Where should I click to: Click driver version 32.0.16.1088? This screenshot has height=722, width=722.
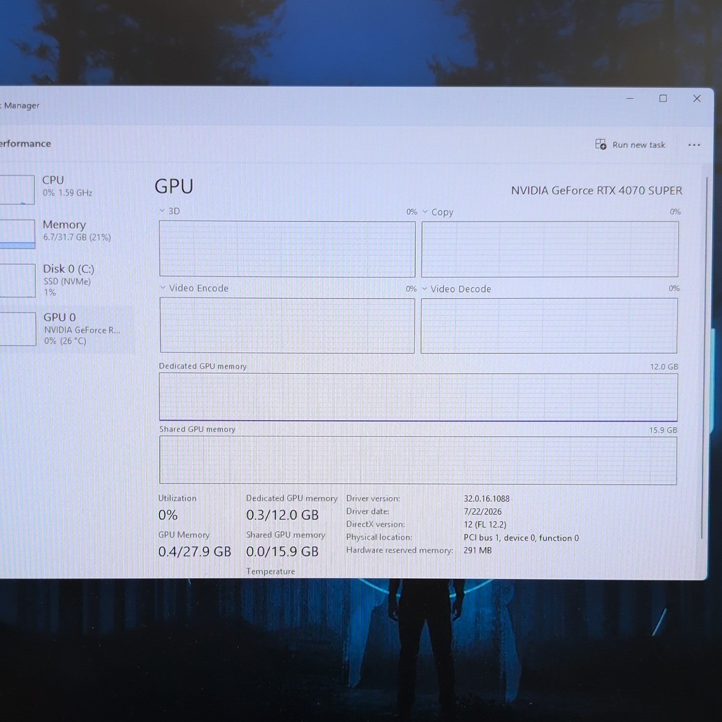487,499
